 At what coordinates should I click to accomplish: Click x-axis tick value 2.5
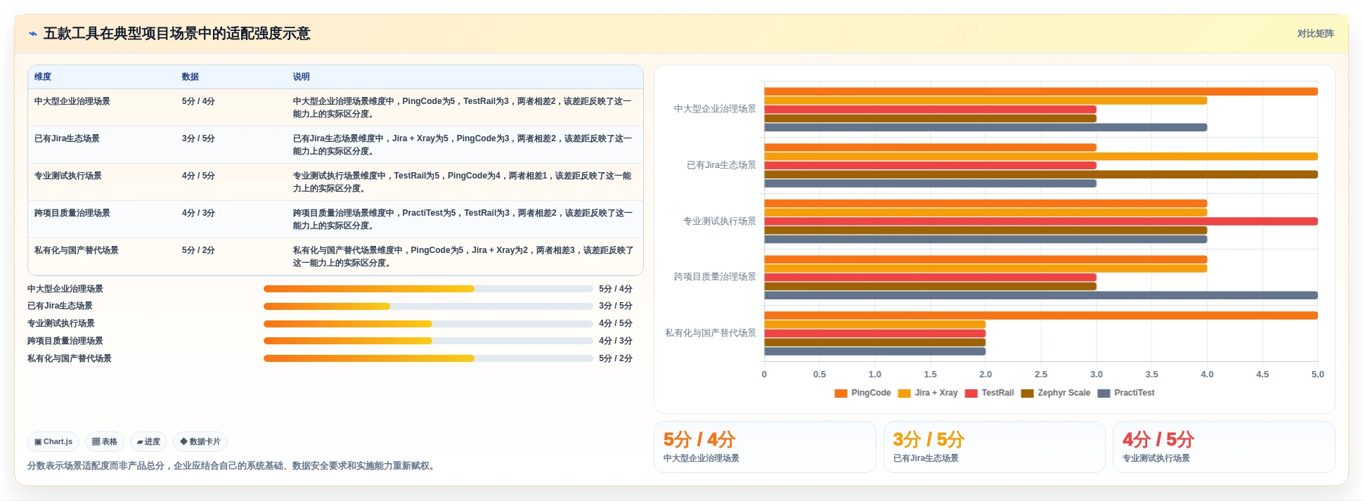point(1041,375)
